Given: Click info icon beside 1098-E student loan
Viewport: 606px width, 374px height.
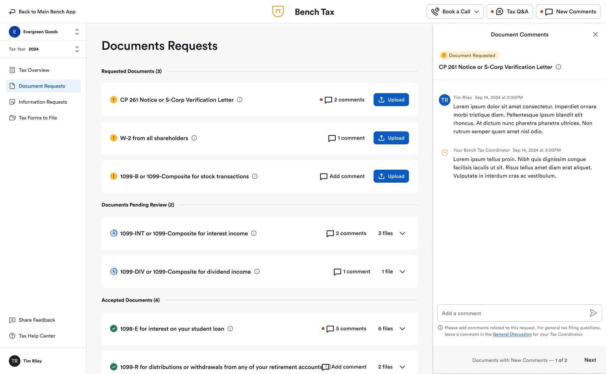Looking at the screenshot, I should (x=230, y=329).
